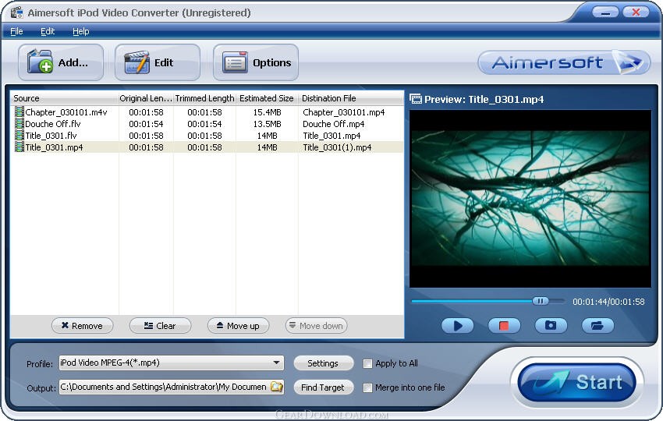Open the File menu

[x=16, y=31]
